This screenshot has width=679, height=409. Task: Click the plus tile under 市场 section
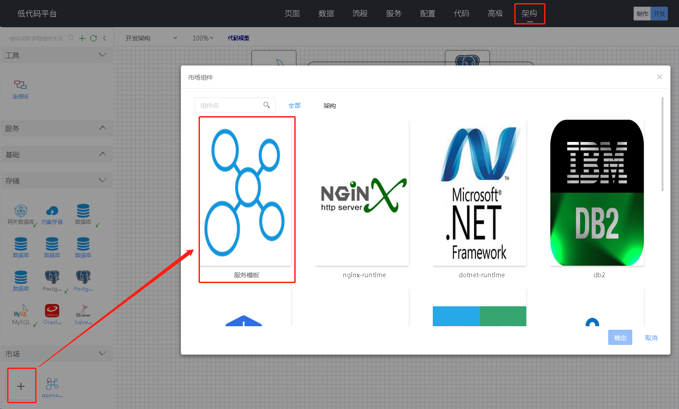point(21,386)
